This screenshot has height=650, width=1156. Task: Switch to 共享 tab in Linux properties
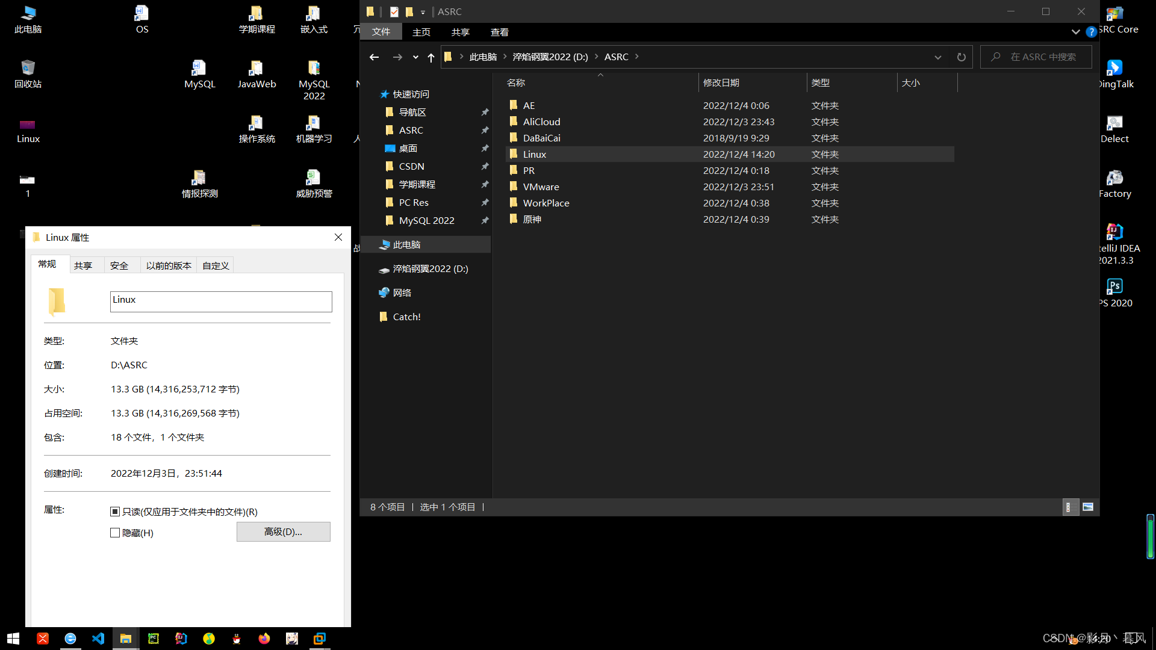pyautogui.click(x=83, y=265)
